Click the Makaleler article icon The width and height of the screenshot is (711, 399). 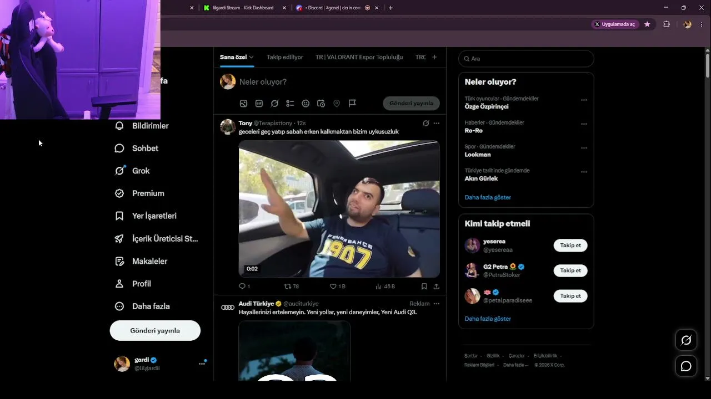[119, 261]
